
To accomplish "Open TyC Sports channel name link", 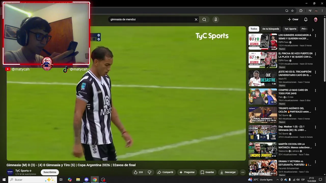I will point(22,171).
